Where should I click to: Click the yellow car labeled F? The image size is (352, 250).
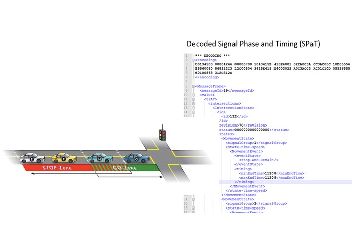pyautogui.click(x=64, y=158)
